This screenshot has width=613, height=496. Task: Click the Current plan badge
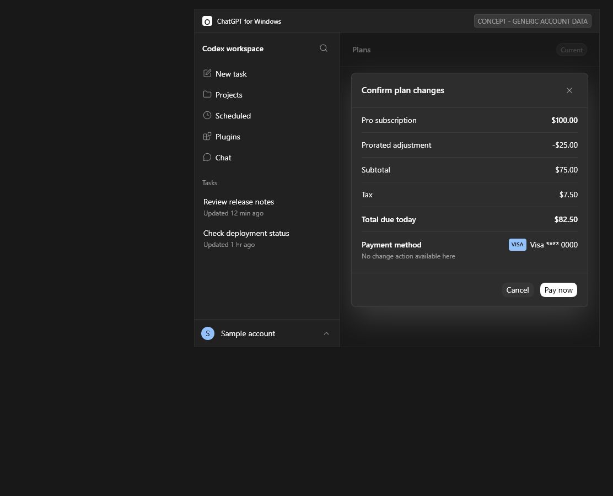click(571, 50)
